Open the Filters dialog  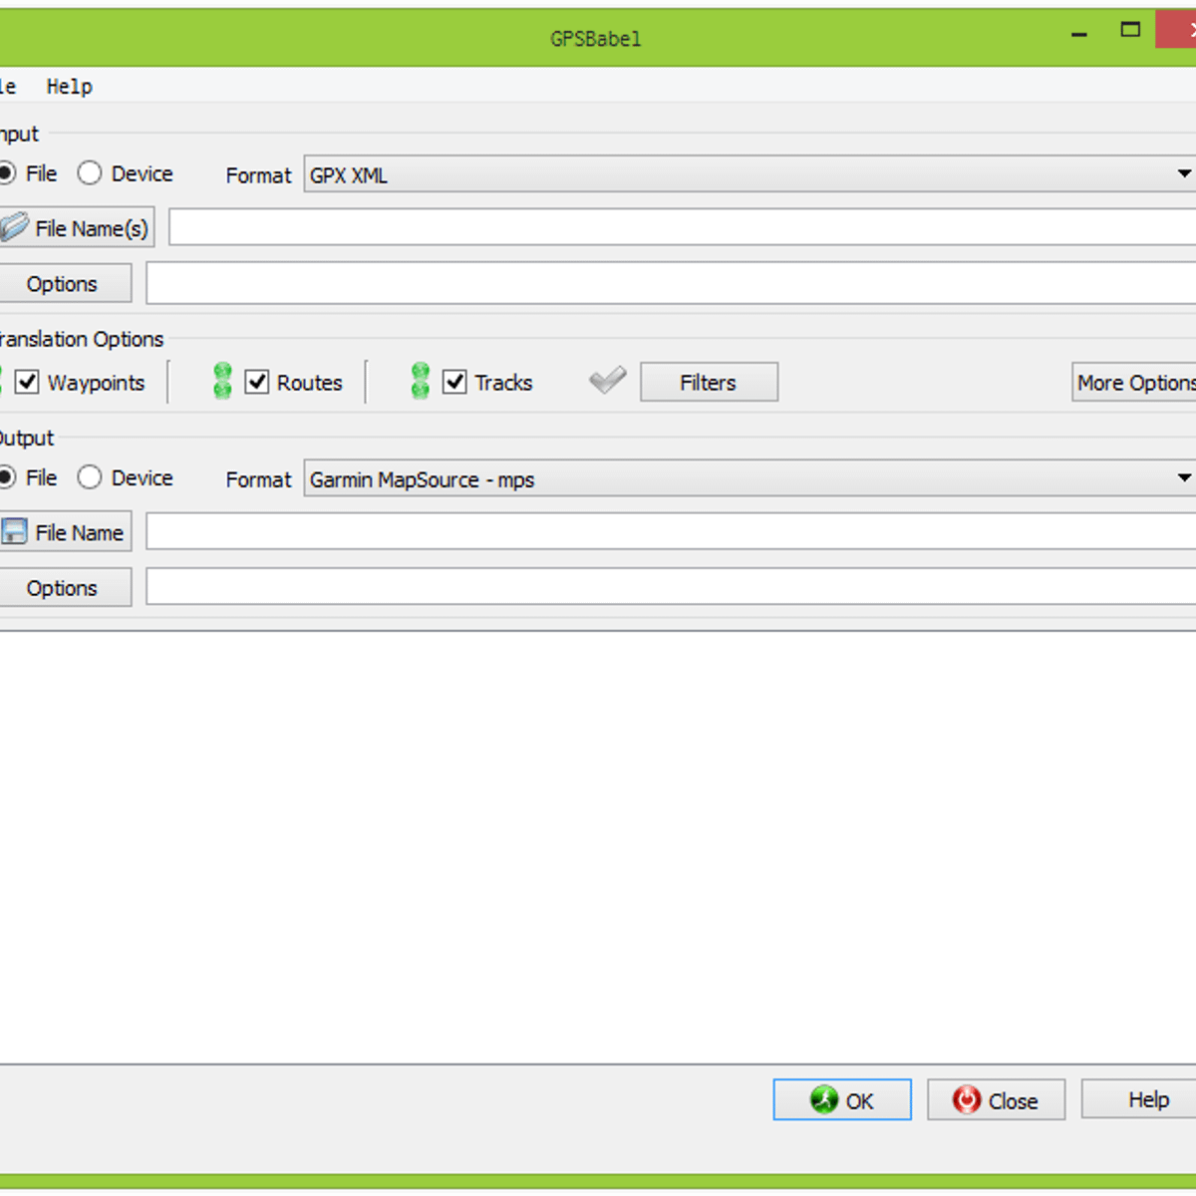coord(709,382)
